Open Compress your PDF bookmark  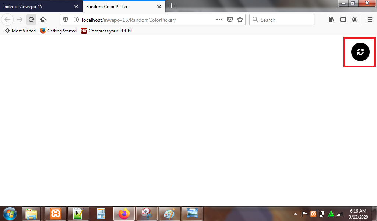point(108,31)
